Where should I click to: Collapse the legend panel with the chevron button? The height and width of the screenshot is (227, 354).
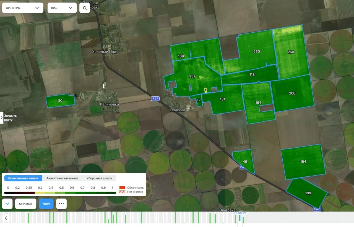pos(7,204)
